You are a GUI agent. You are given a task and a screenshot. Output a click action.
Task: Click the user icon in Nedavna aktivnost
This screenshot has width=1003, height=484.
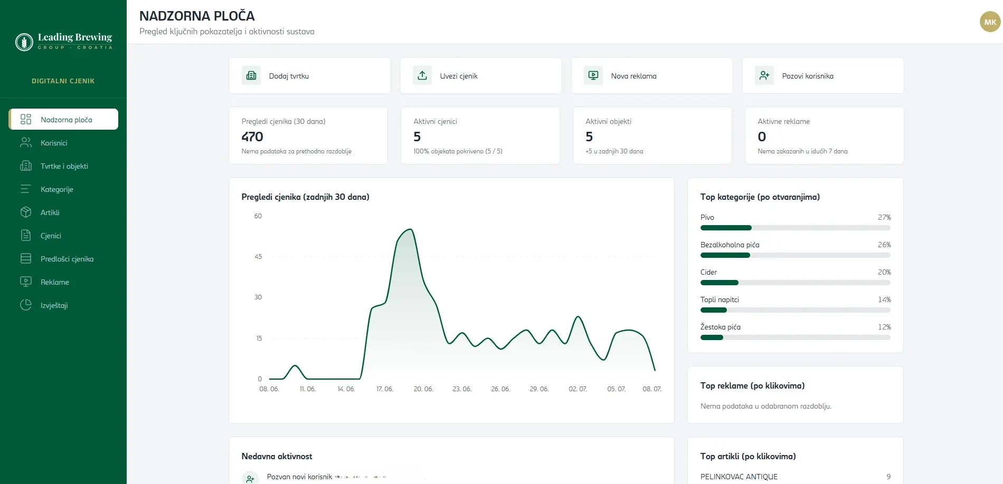(250, 479)
